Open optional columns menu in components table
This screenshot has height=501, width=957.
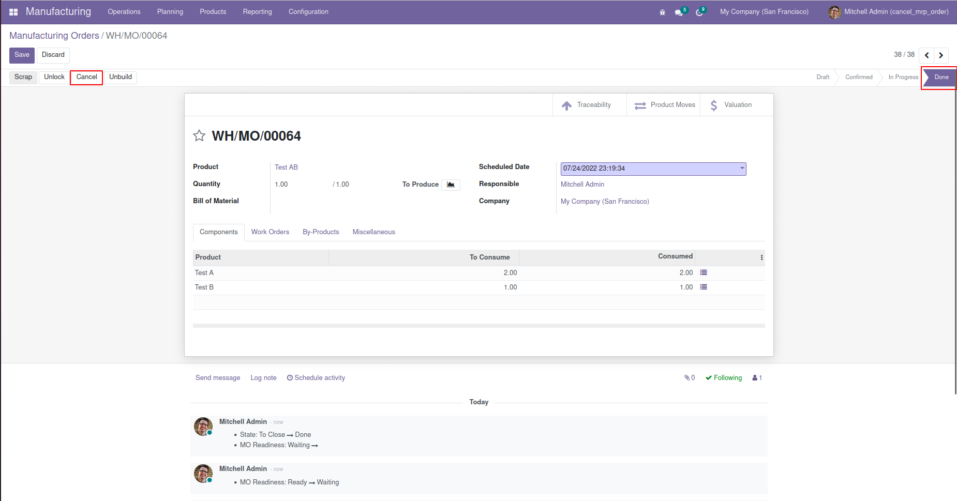tap(761, 257)
